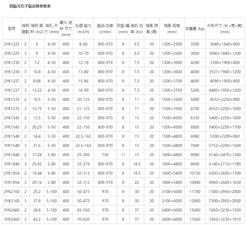Select the 2YK2160 model cell
Screen dimensions: 247x225
coord(12,192)
